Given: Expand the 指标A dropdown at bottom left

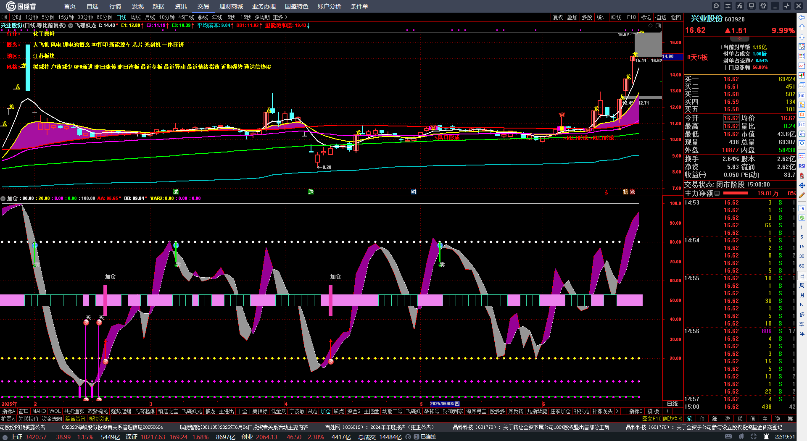Looking at the screenshot, I should 8,411.
